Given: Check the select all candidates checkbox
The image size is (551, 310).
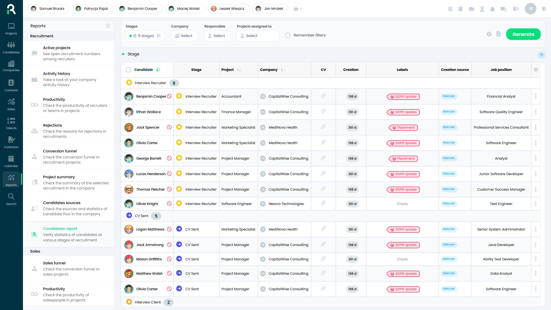Looking at the screenshot, I should click(x=129, y=70).
